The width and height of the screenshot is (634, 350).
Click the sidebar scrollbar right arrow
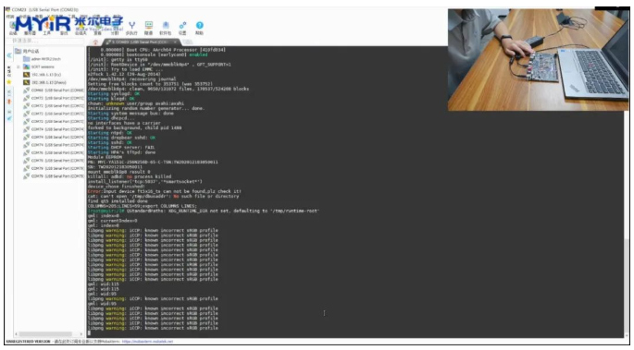click(81, 334)
